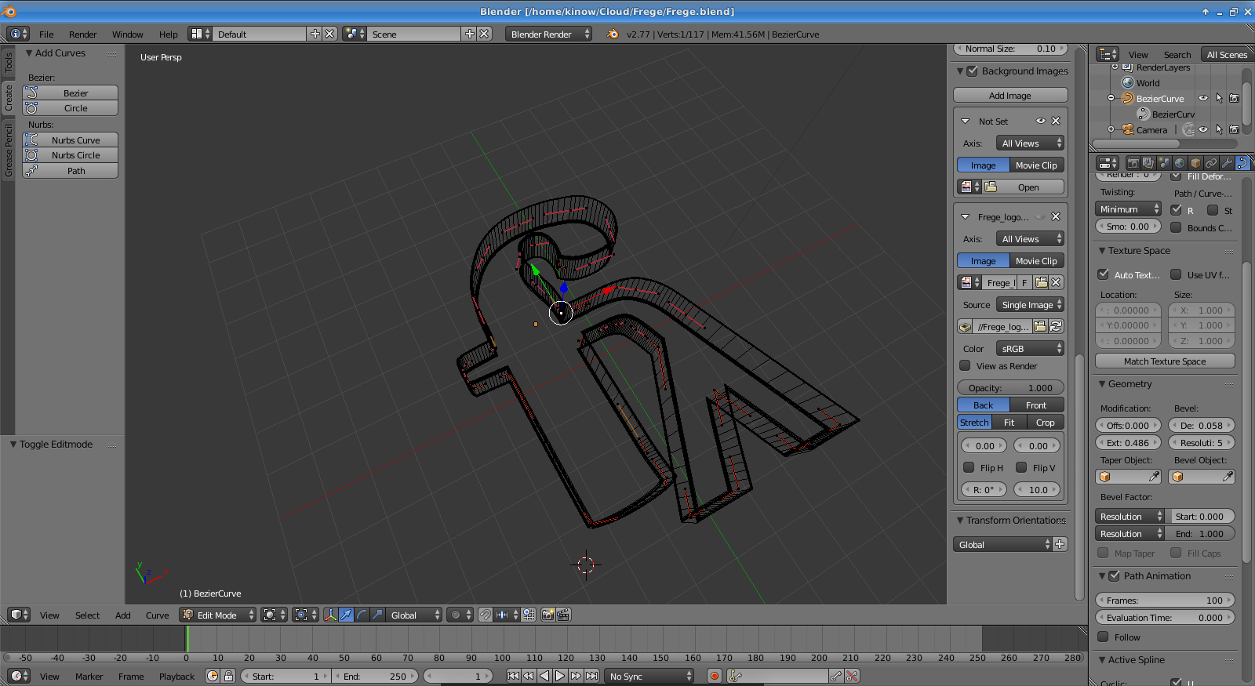Open the Constraints chain-link tab
This screenshot has height=686, width=1255.
click(x=1211, y=163)
